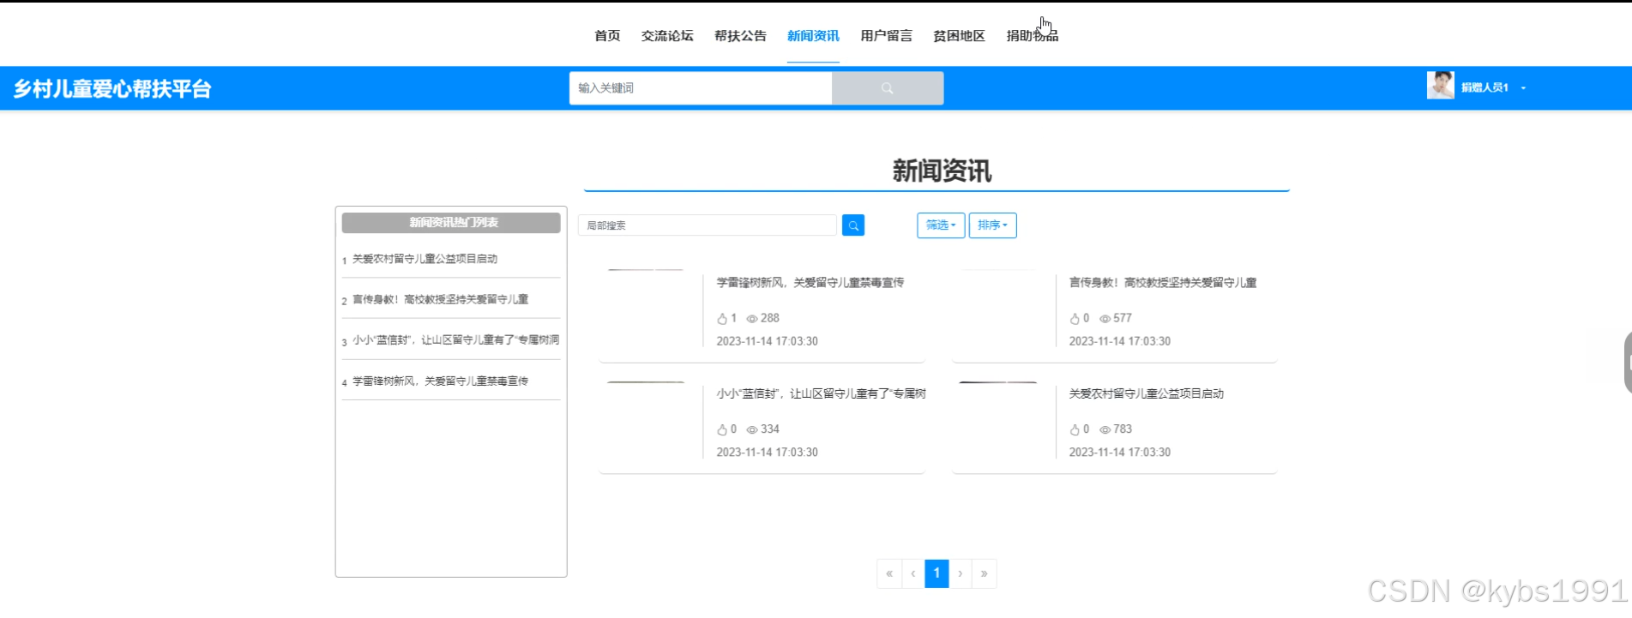Viewport: 1632px width, 618px height.
Task: Click the gray header search magnifier button
Action: (x=888, y=88)
